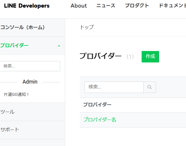This screenshot has height=146, width=186.
Task: Select the green プロバイダー sidebar heading
Action: (x=14, y=45)
